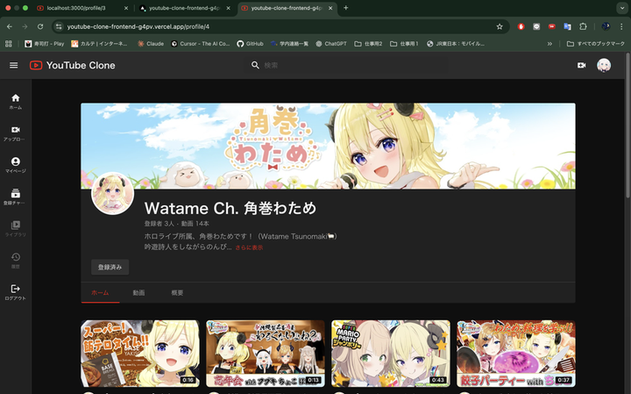Open Chrome three-dot menu
This screenshot has width=631, height=394.
click(x=621, y=26)
